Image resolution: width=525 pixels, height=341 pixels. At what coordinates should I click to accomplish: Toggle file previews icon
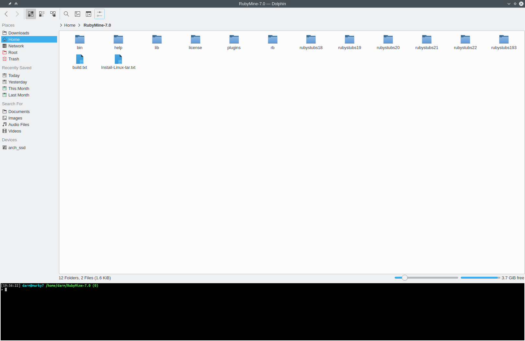point(78,14)
